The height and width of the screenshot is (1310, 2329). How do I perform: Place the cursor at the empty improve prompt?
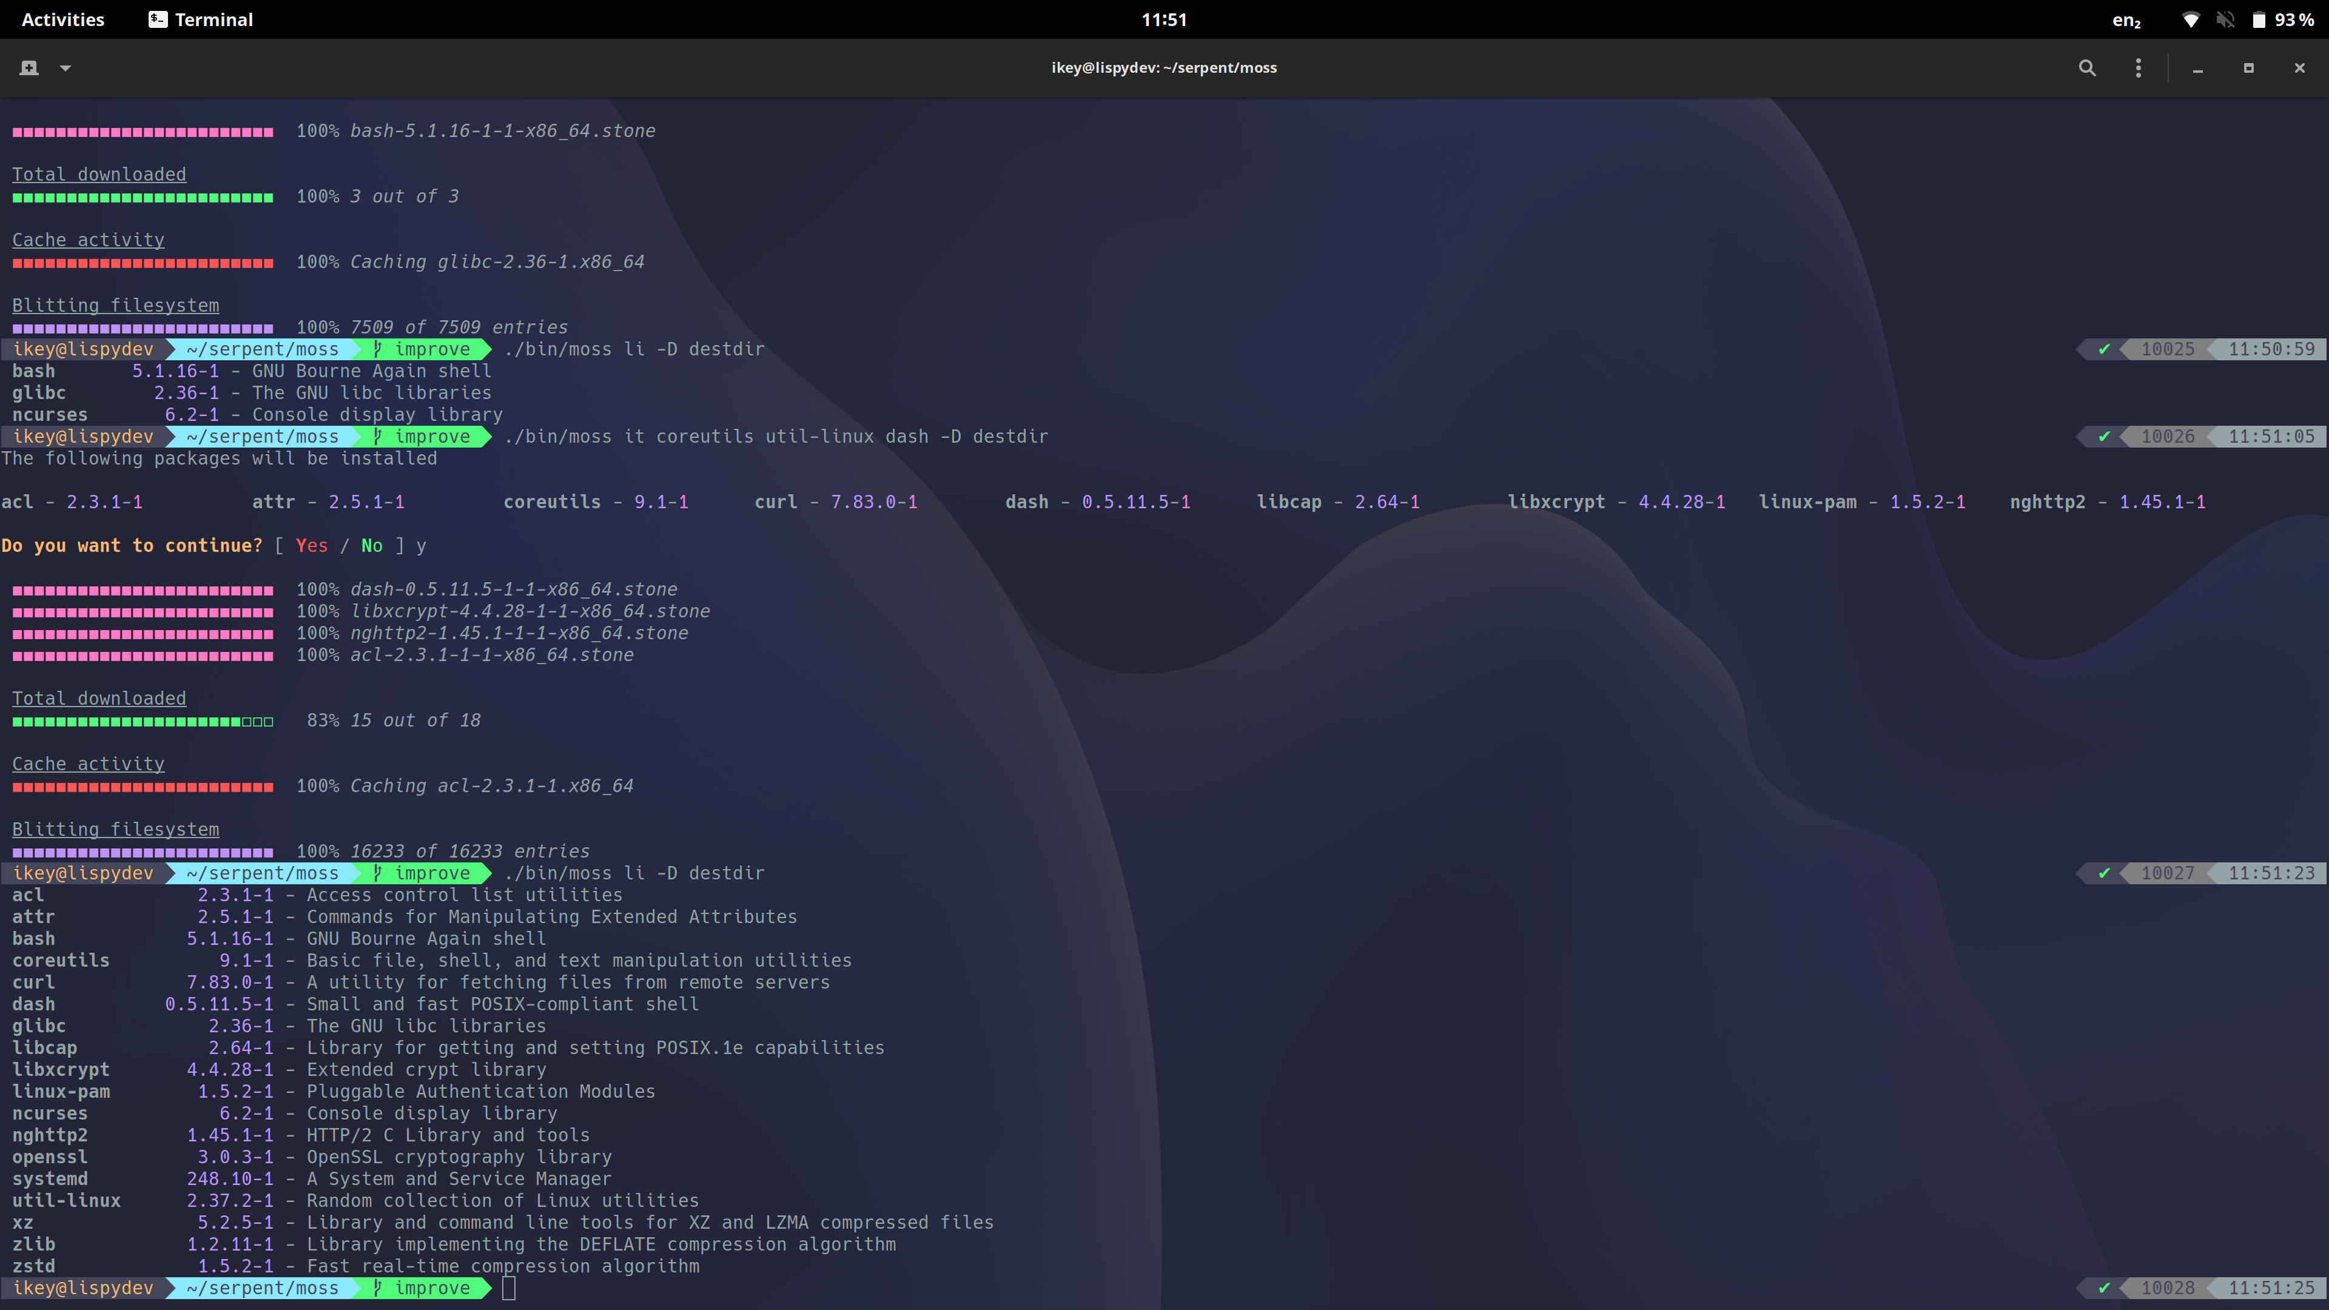509,1288
